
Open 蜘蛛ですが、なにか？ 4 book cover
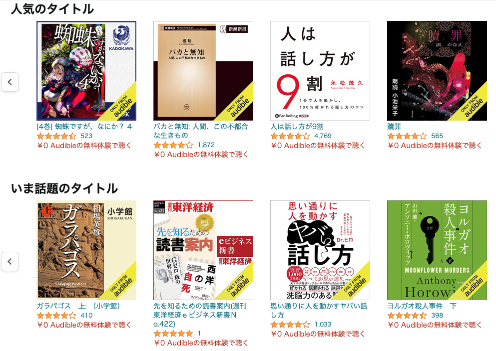pos(86,71)
